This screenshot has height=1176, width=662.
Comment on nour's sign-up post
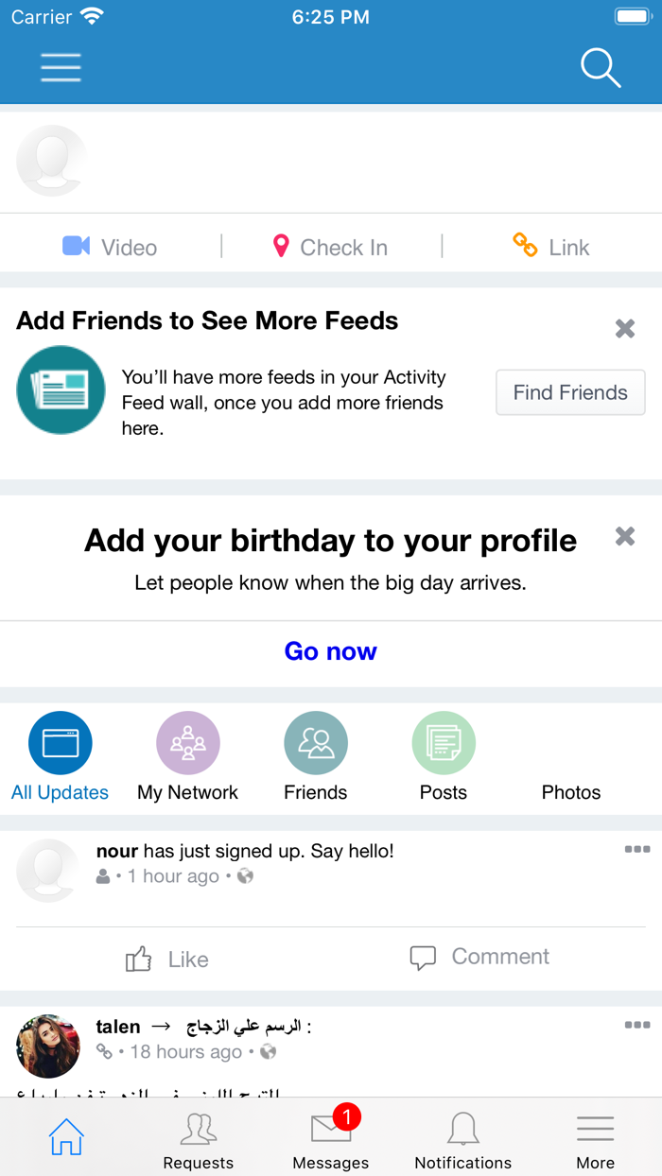tap(479, 957)
